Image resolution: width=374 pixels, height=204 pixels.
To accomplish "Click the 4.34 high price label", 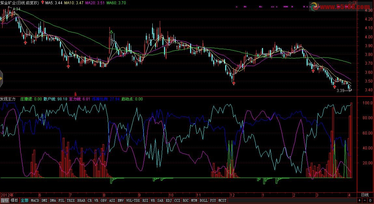I will pyautogui.click(x=17, y=9).
